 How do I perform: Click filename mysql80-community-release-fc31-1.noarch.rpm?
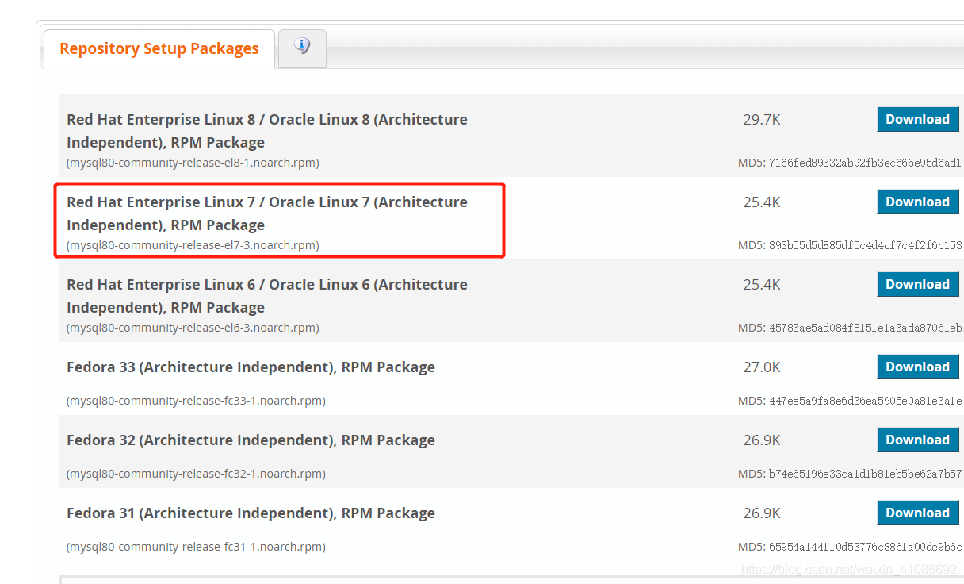(x=196, y=547)
